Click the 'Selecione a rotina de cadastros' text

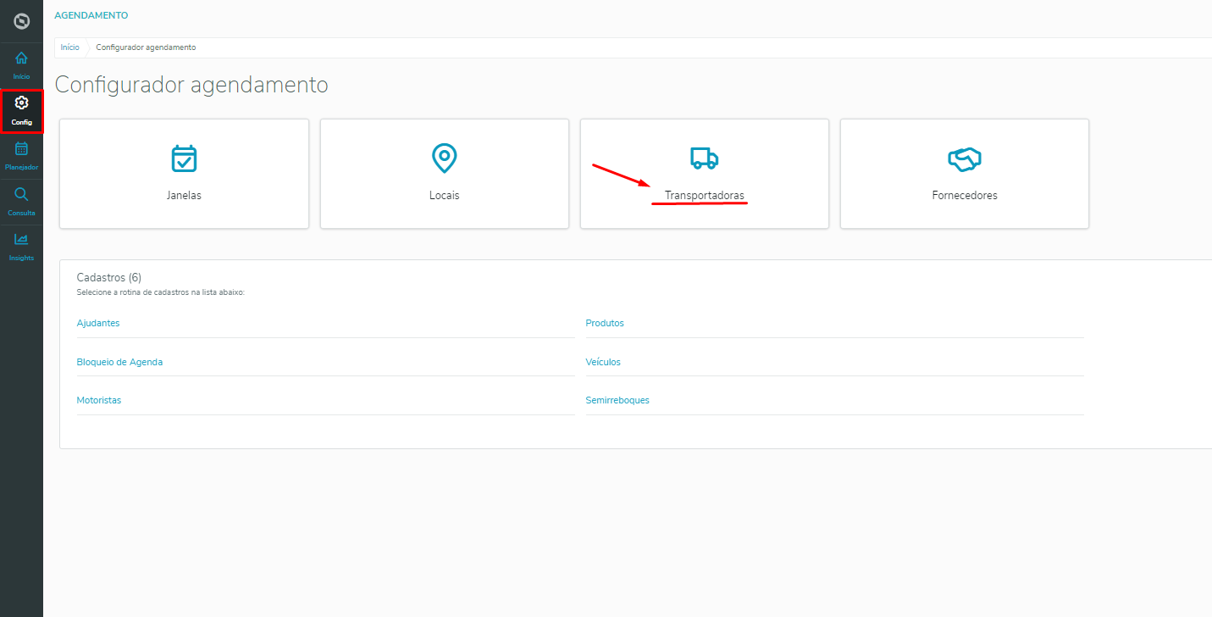tap(160, 292)
